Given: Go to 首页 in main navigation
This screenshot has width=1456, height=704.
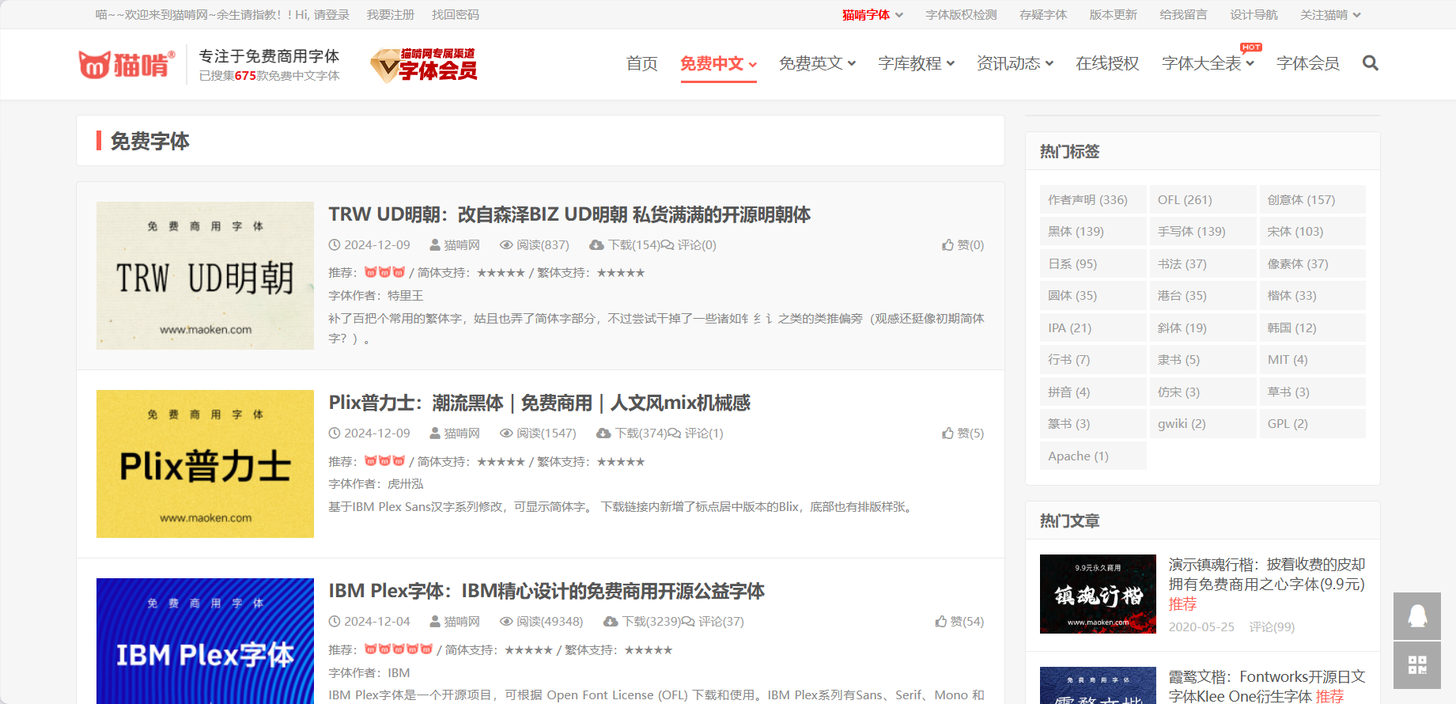Looking at the screenshot, I should pyautogui.click(x=642, y=63).
